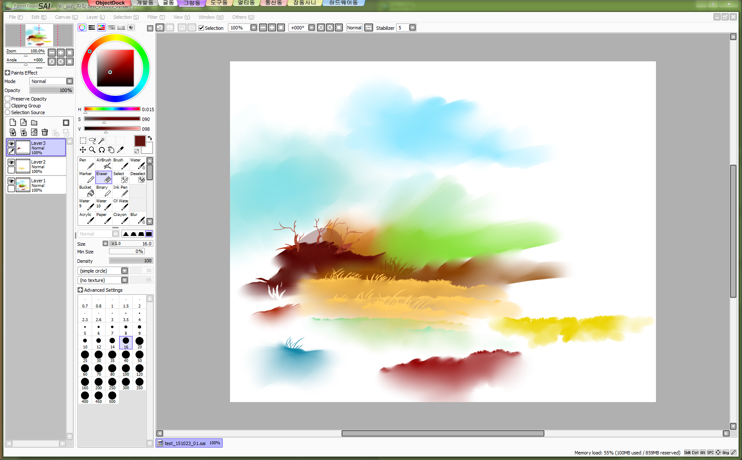Pick the Lasso selection tool

(x=92, y=141)
